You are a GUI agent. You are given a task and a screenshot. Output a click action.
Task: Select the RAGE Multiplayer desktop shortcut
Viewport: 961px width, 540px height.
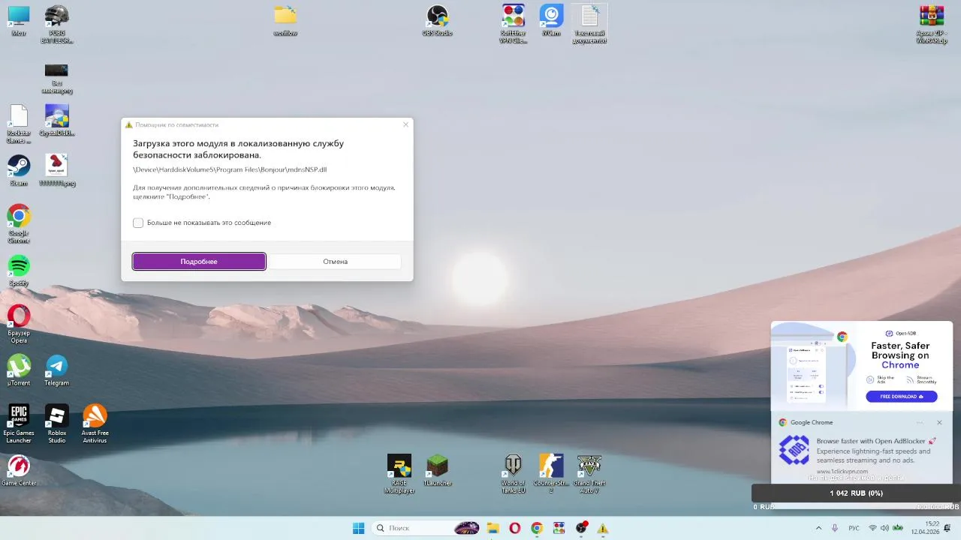[x=399, y=474]
